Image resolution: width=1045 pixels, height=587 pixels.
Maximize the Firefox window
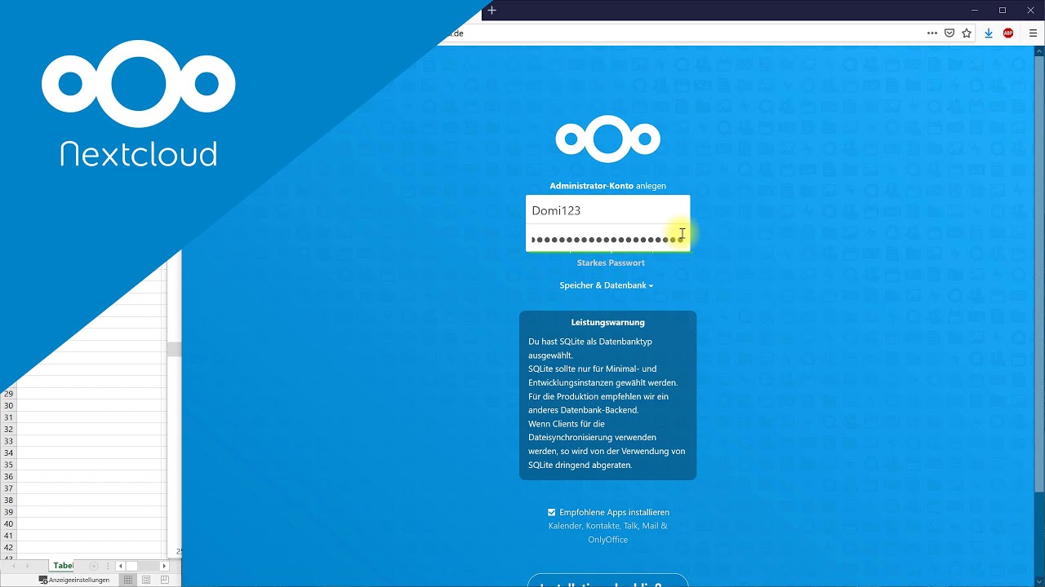(1003, 10)
